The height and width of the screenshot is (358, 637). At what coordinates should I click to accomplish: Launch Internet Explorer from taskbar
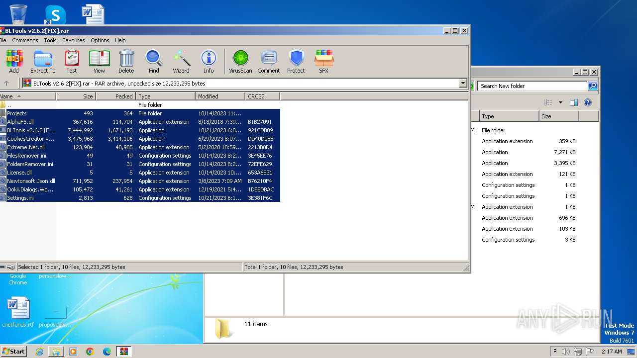39,352
